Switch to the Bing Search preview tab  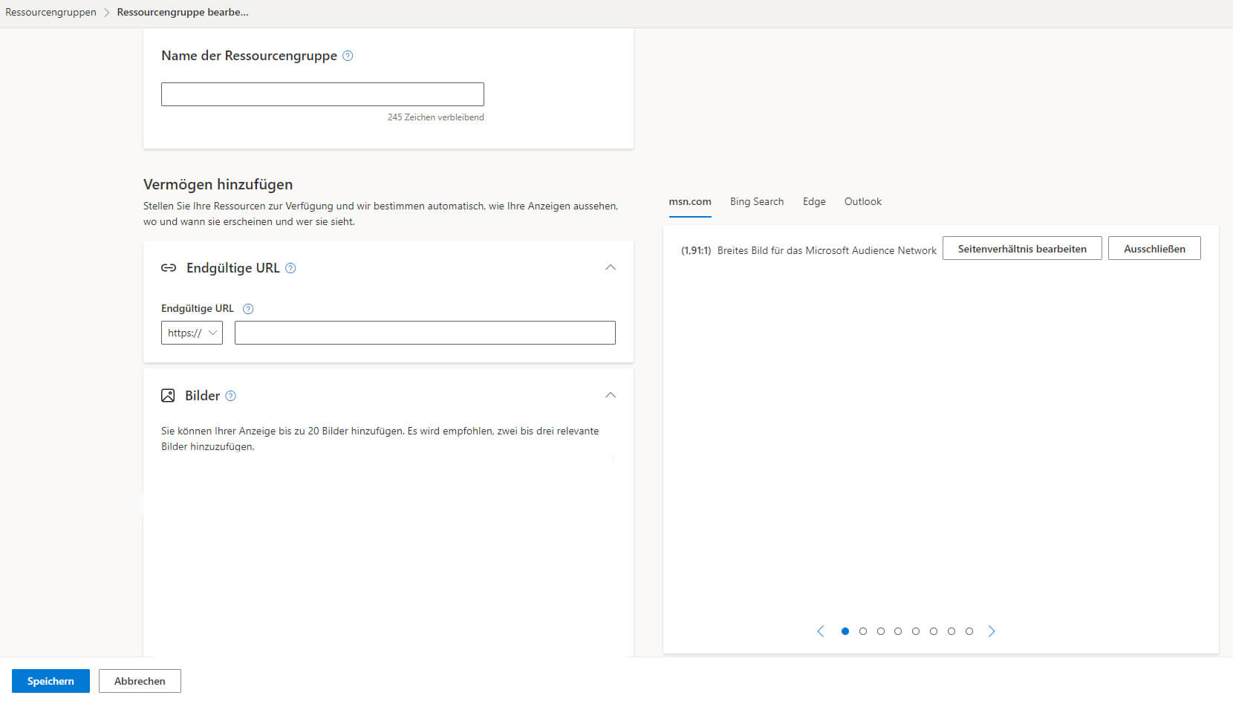pos(756,201)
